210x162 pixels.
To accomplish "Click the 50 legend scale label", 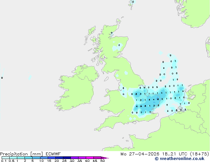I will (x=102, y=161).
